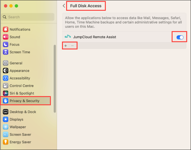The image size is (191, 150).
Task: Select Siri & Spotlight icon
Action: 5,93
